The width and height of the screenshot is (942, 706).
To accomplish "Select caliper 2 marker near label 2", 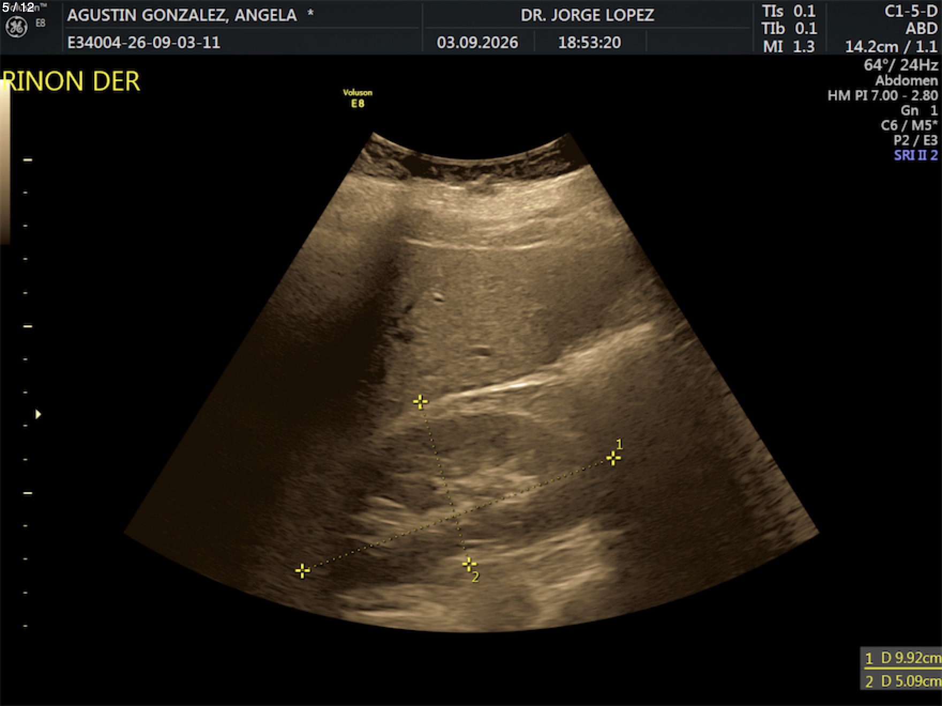I will 469,564.
